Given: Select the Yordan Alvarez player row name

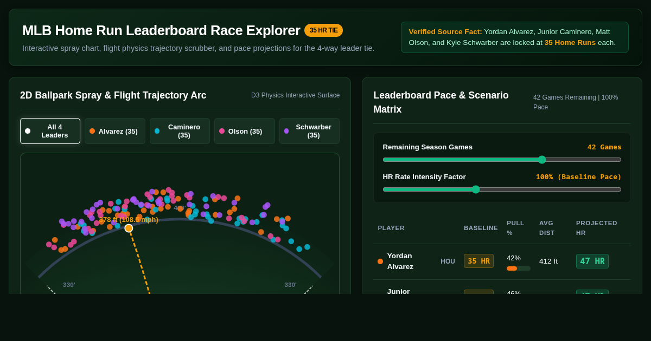Looking at the screenshot, I should pyautogui.click(x=400, y=261).
